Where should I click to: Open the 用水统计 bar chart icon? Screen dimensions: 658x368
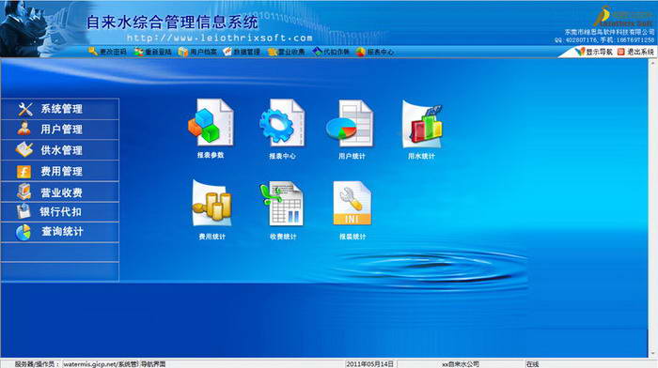point(422,124)
